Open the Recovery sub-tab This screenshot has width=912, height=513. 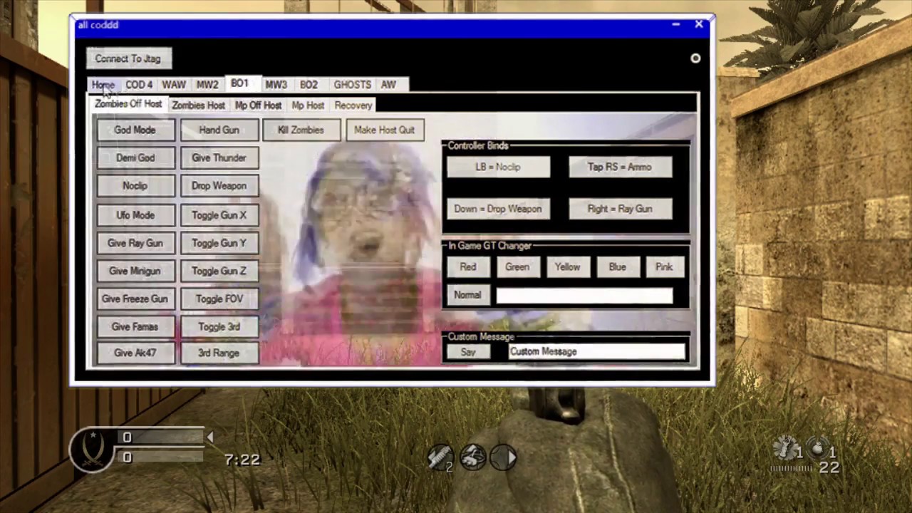pos(353,105)
